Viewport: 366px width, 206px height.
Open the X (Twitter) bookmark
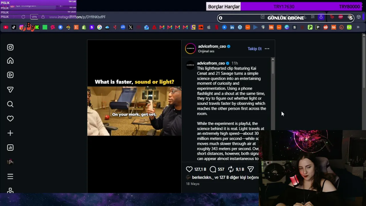click(x=131, y=27)
